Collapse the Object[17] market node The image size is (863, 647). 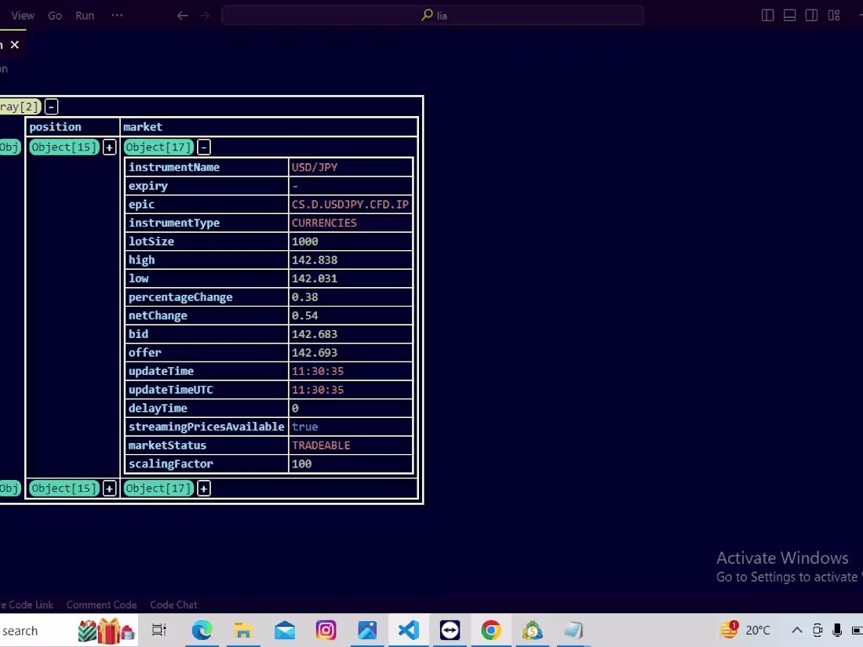203,147
